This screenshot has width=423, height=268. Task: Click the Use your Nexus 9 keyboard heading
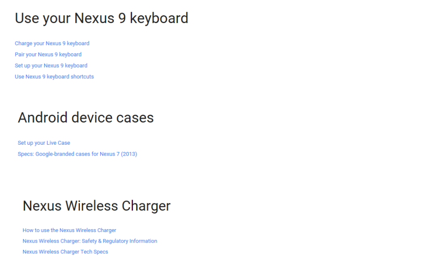(x=101, y=18)
